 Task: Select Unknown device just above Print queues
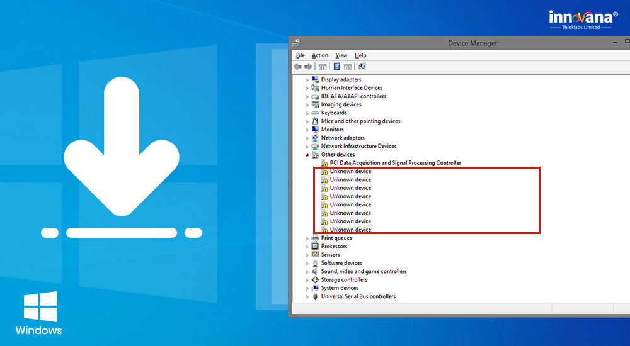point(350,230)
